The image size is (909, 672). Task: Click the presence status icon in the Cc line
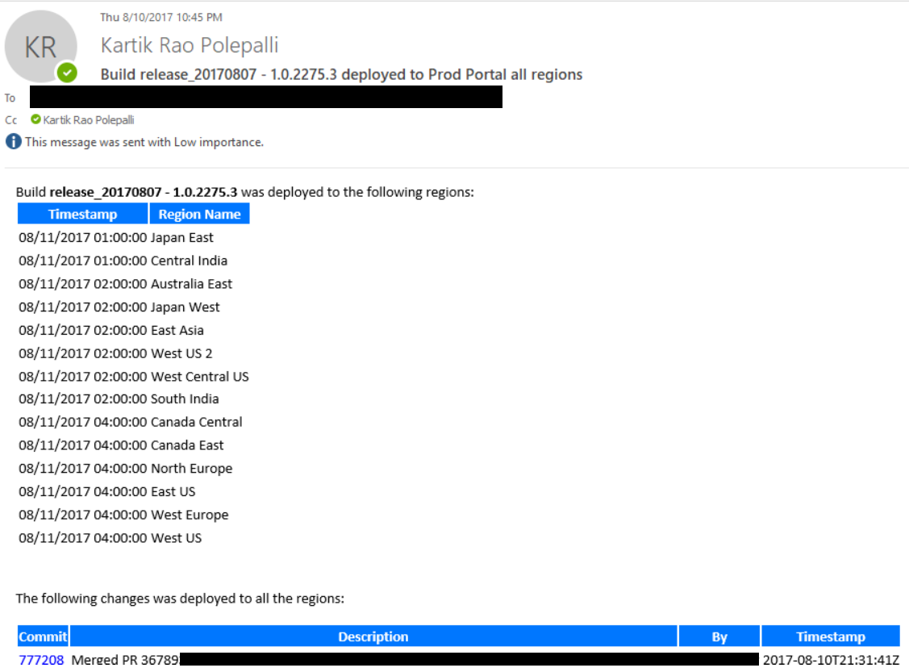[x=35, y=119]
